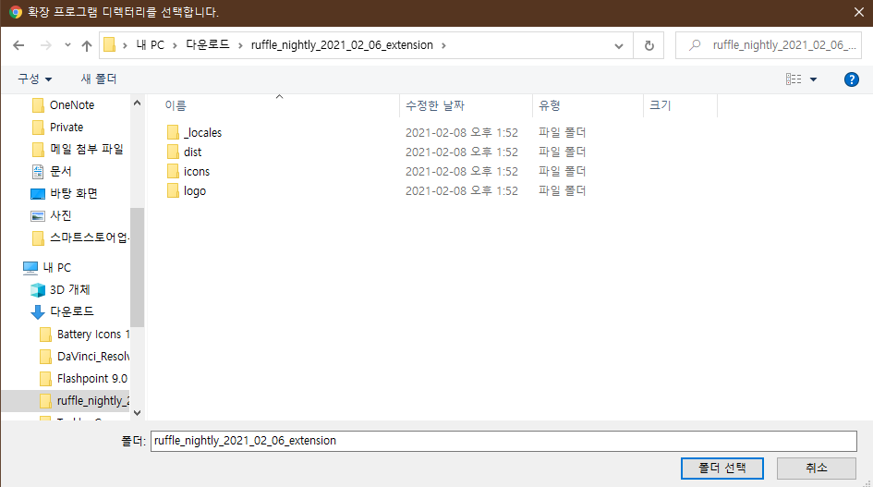
Task: Sort by the 이름 column header
Action: point(176,105)
